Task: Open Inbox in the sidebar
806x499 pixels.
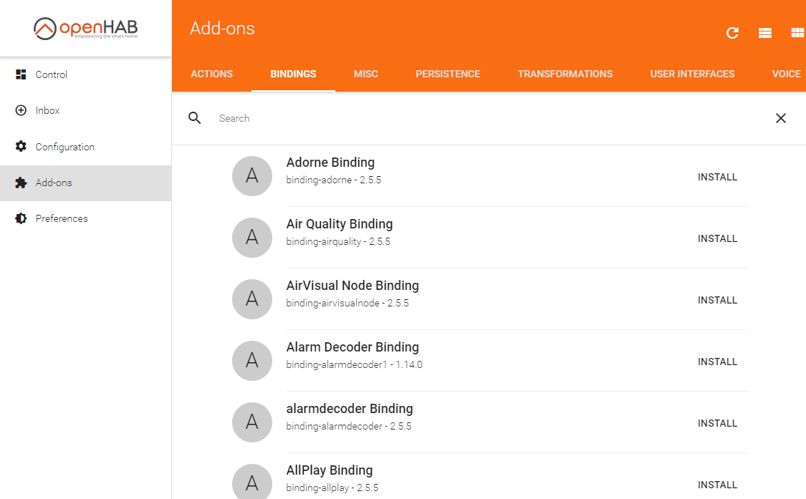Action: pos(86,110)
